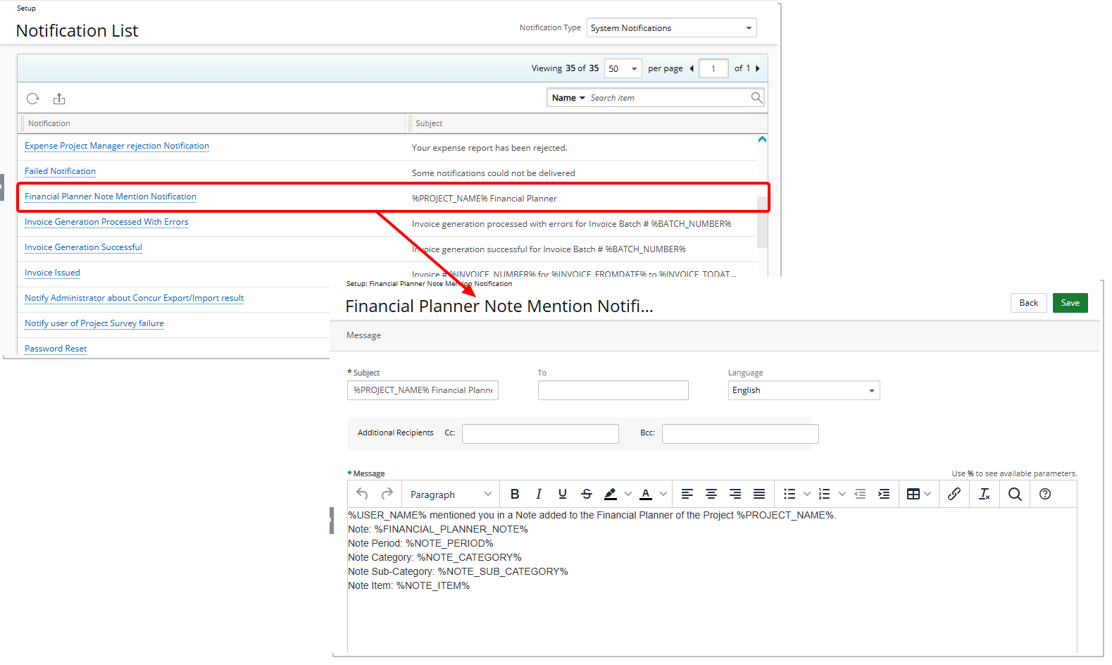
Task: Click the list scrollbar up arrow
Action: pos(762,139)
